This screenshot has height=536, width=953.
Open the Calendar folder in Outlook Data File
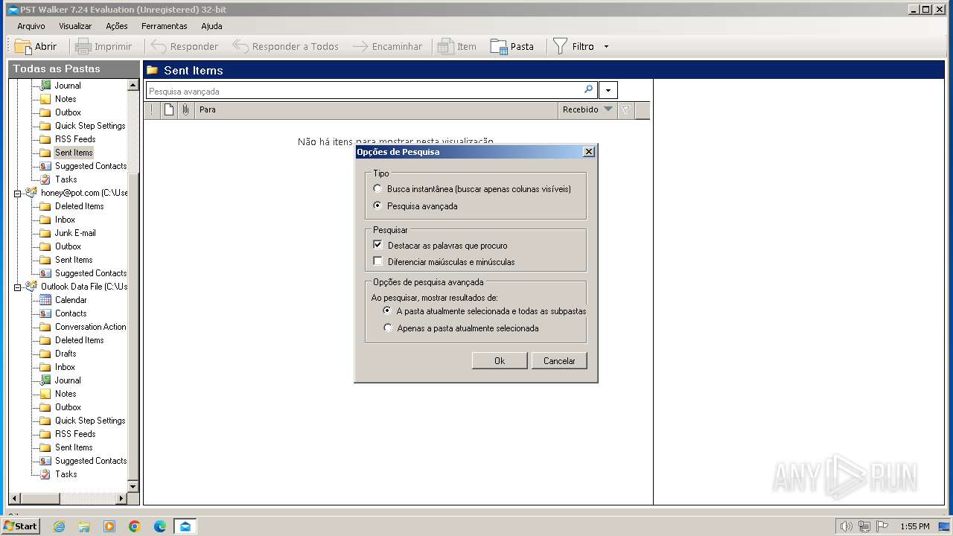click(x=71, y=300)
